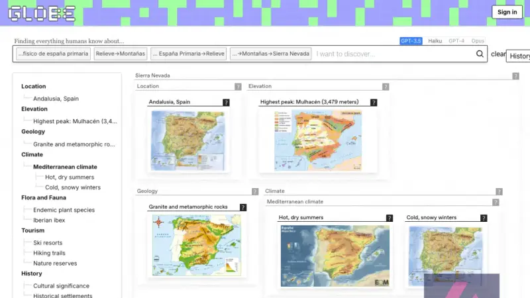The image size is (530, 298).
Task: Click the Relieve→Montañas breadcrumb chip
Action: point(121,54)
